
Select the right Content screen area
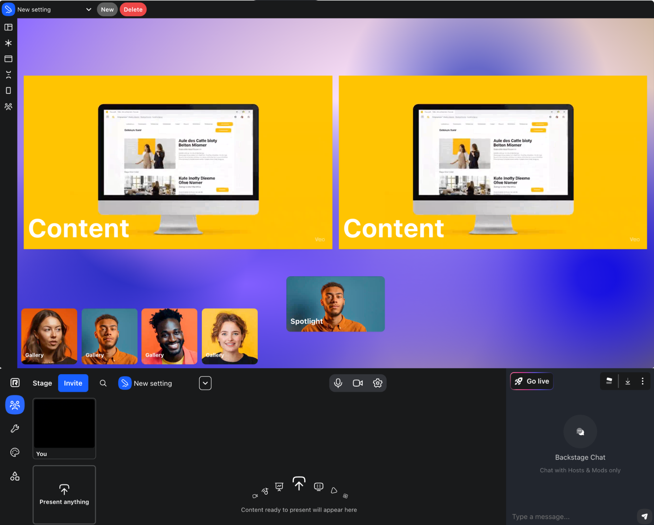tap(493, 162)
